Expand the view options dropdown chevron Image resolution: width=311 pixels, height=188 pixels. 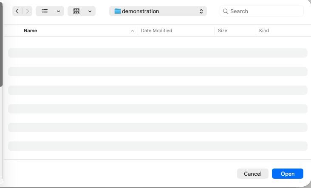pos(58,11)
